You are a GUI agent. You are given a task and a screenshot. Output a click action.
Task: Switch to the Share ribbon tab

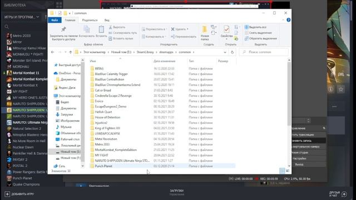pyautogui.click(x=90, y=20)
